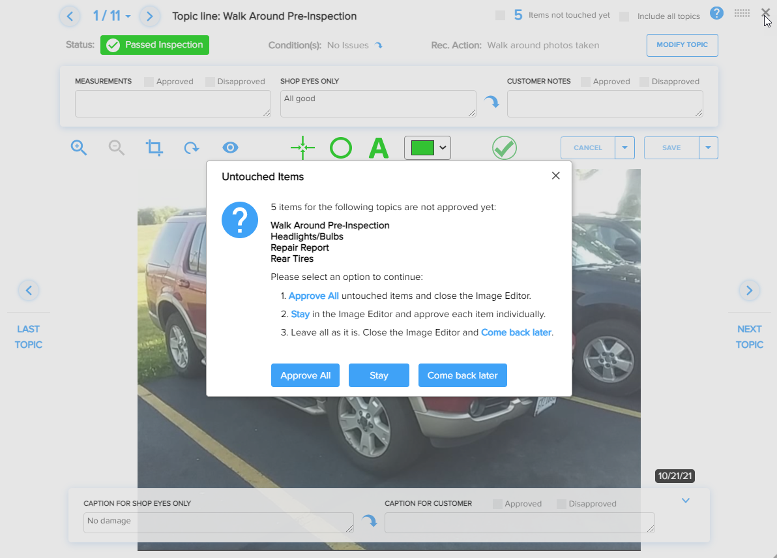The height and width of the screenshot is (558, 777).
Task: Select the green circle drawing tool
Action: [x=341, y=147]
